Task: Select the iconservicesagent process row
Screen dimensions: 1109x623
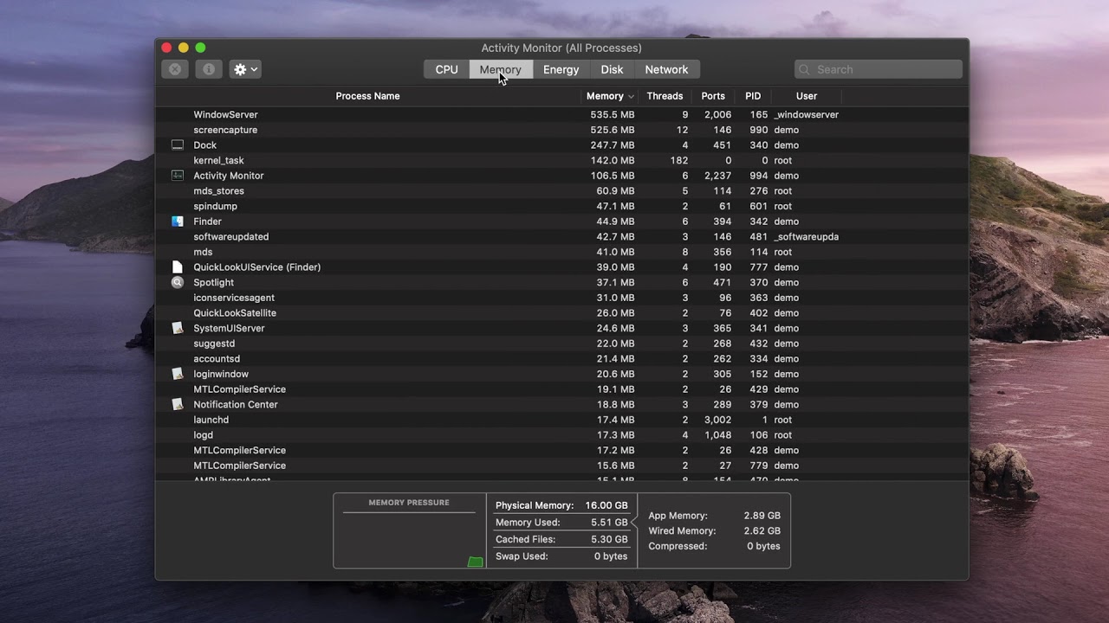Action: [561, 298]
